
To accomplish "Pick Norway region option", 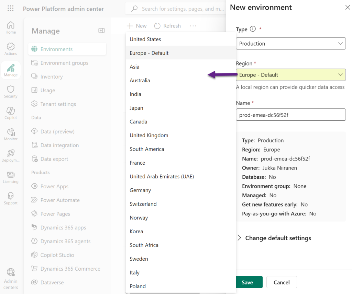I will click(x=181, y=217).
